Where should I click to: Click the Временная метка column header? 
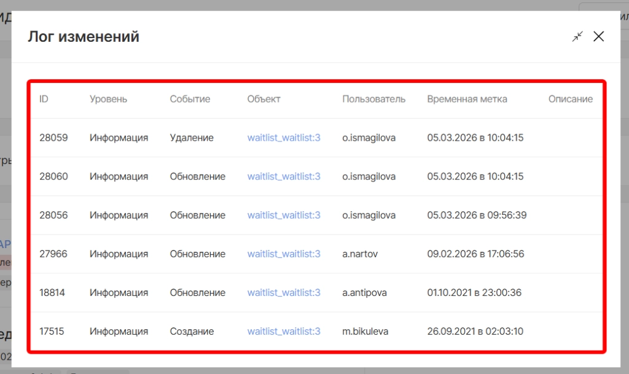pos(467,99)
